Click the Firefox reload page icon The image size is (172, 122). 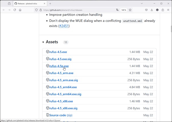pos(15,10)
